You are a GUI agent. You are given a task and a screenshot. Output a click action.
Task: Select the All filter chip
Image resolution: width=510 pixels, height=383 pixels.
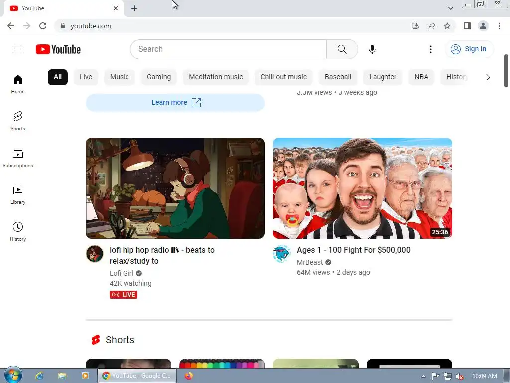[58, 77]
